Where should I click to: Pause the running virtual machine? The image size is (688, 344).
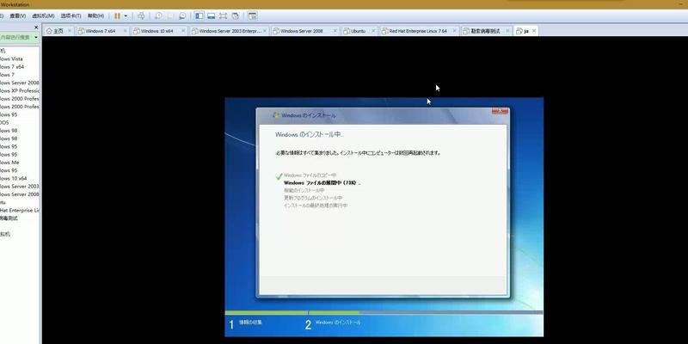117,15
